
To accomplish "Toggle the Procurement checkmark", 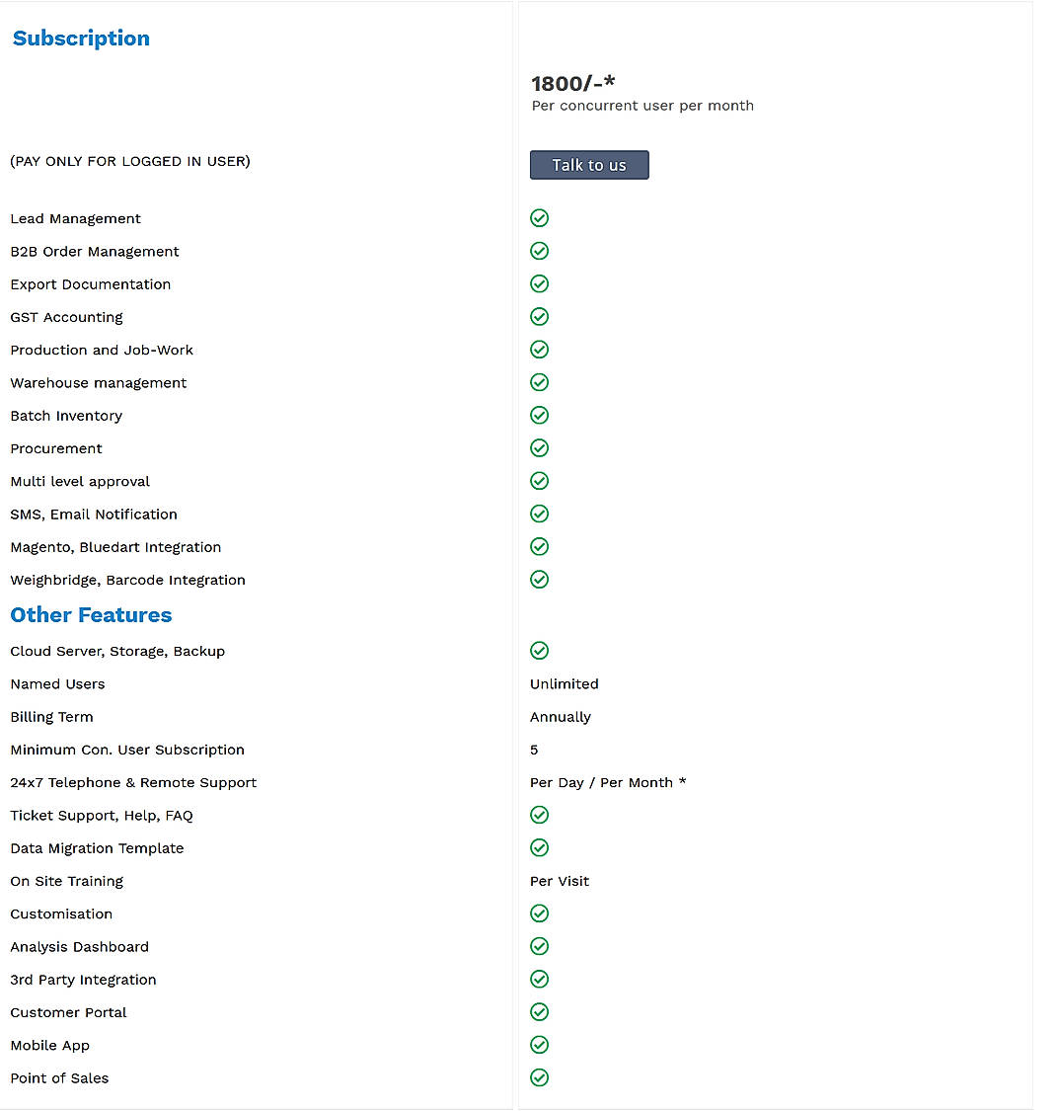I will pyautogui.click(x=539, y=447).
